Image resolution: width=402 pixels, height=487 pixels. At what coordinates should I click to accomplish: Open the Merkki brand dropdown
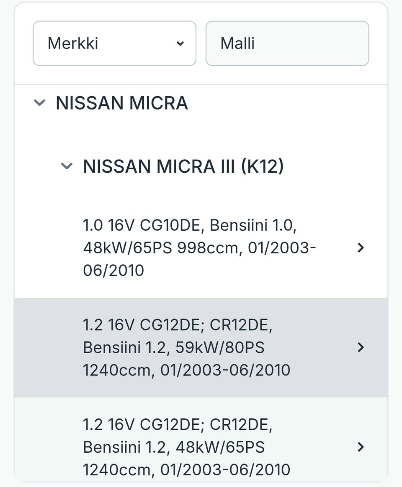[114, 43]
